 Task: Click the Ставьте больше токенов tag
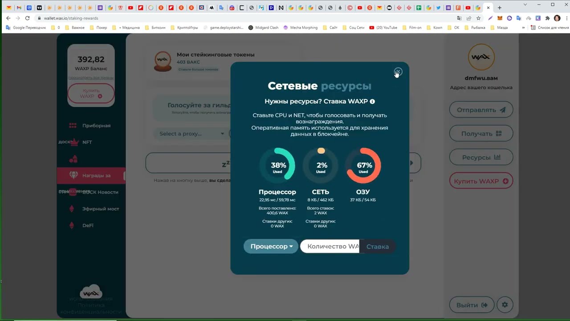[x=198, y=70]
